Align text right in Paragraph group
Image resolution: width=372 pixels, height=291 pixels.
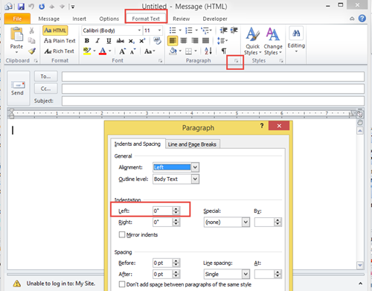(195, 41)
